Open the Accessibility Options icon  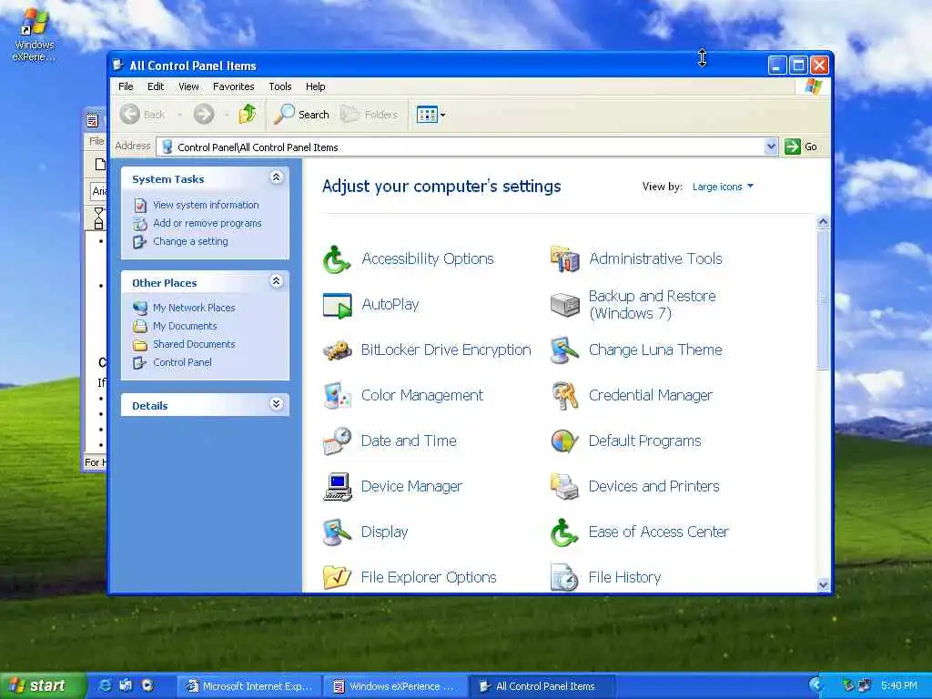[337, 259]
